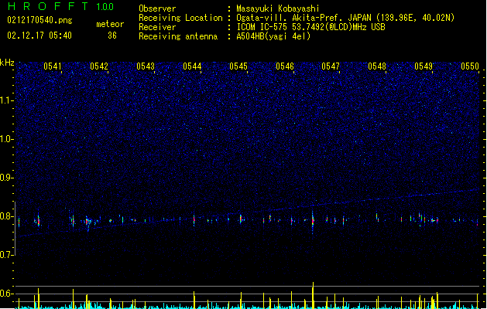487x309 pixels.
Task: Click the 0545 time marker
Action: pyautogui.click(x=238, y=66)
